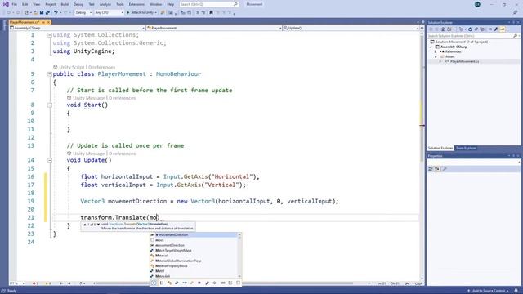
Task: Click the IntelliSense list scrollbar
Action: 239,256
